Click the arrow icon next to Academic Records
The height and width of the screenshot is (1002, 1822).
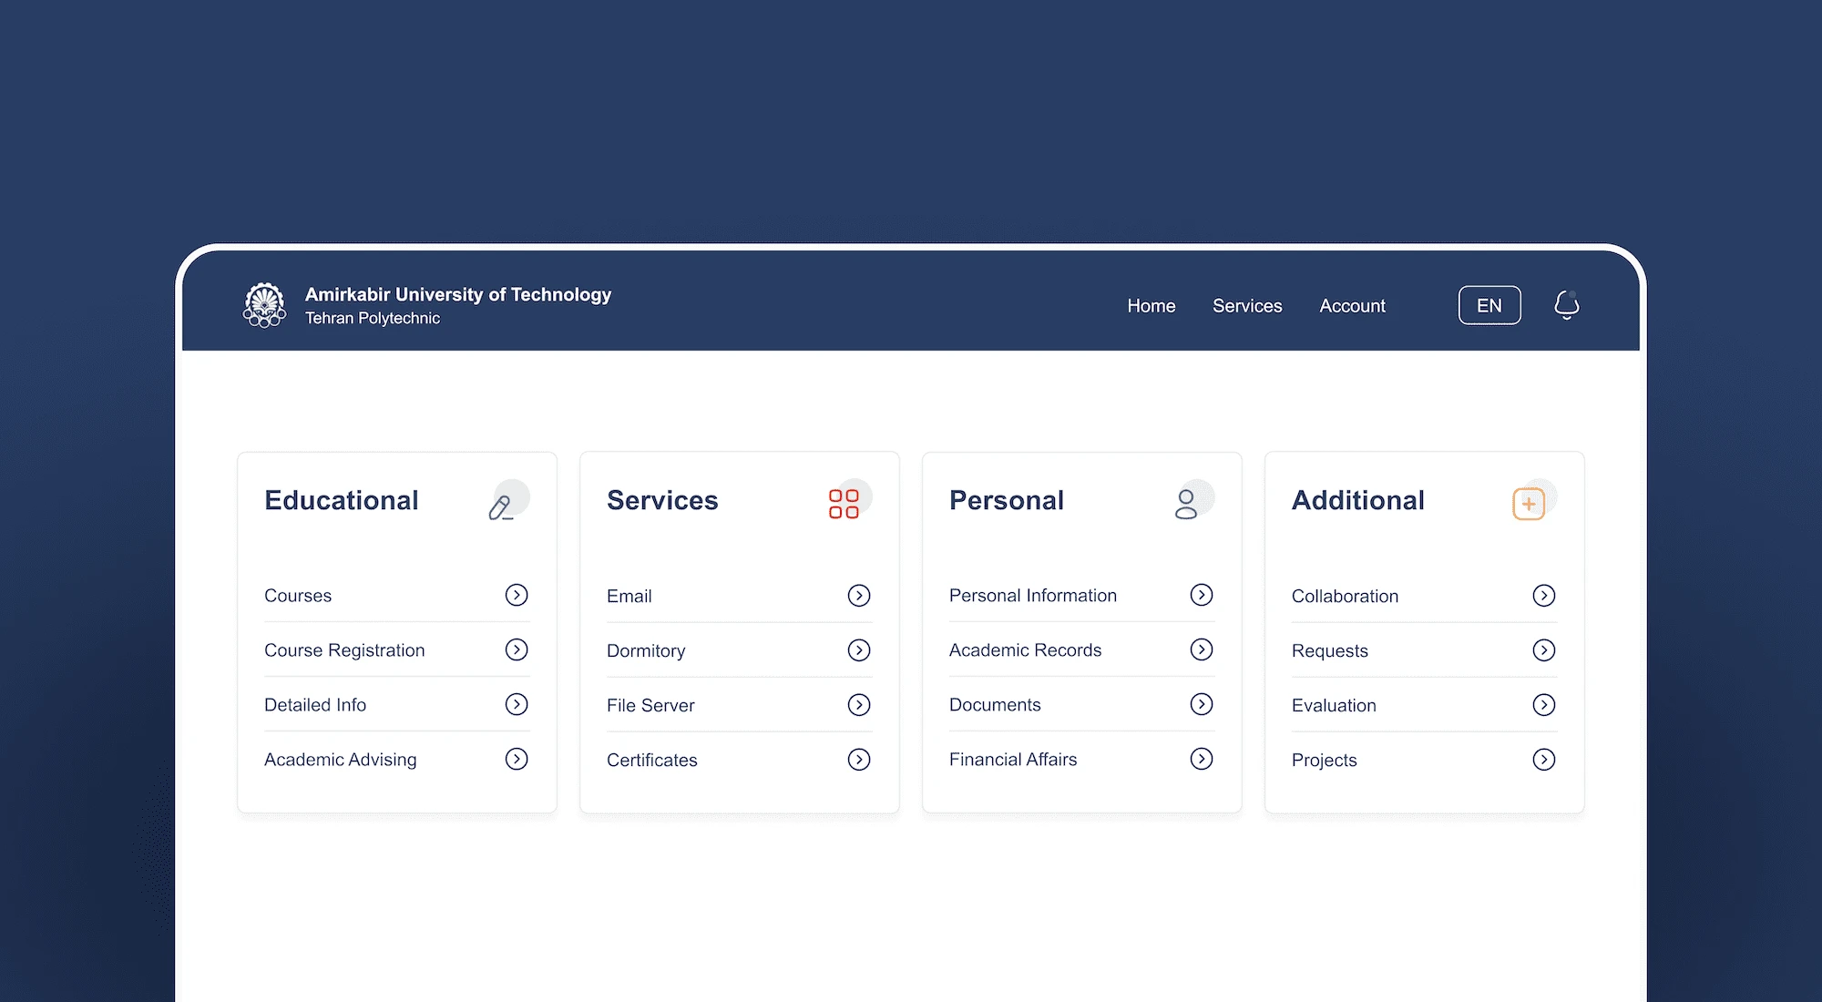[x=1202, y=649]
